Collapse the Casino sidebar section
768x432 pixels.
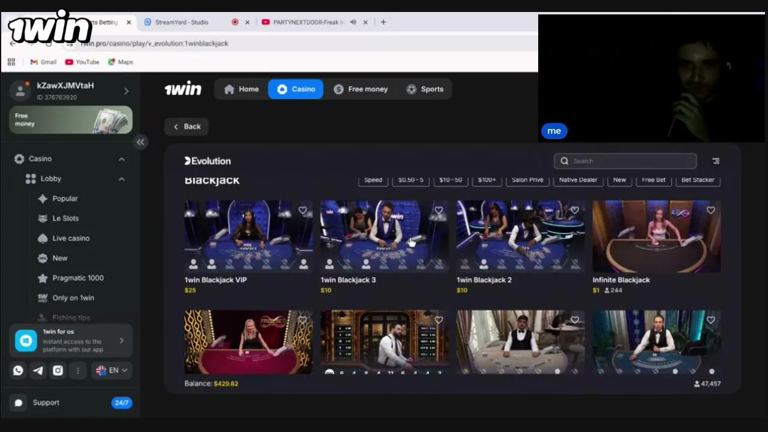point(122,159)
